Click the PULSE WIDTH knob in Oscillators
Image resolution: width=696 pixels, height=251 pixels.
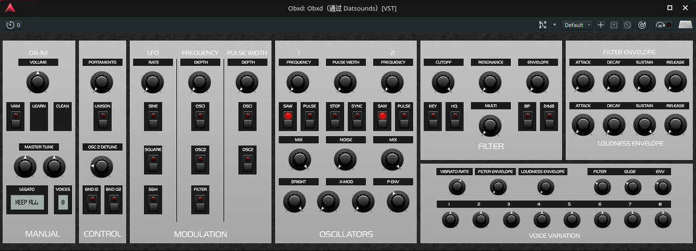345,82
